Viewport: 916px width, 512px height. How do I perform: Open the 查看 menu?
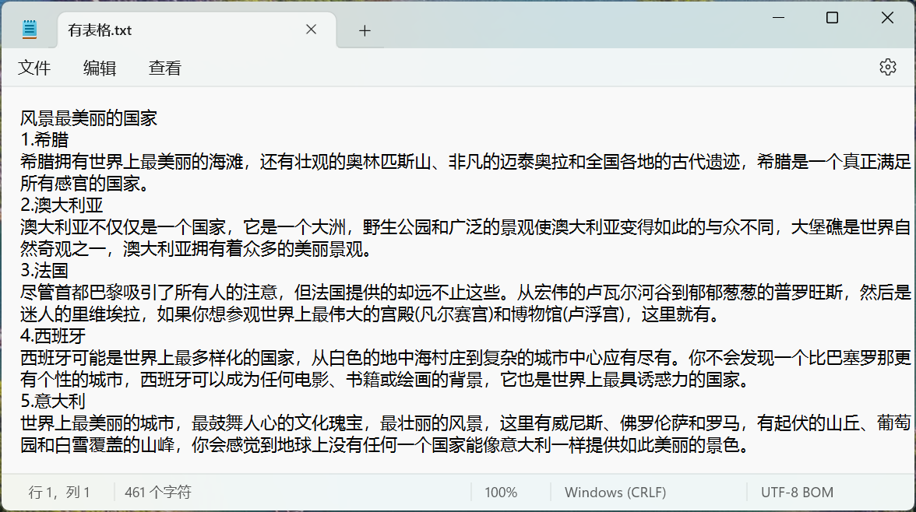(165, 68)
